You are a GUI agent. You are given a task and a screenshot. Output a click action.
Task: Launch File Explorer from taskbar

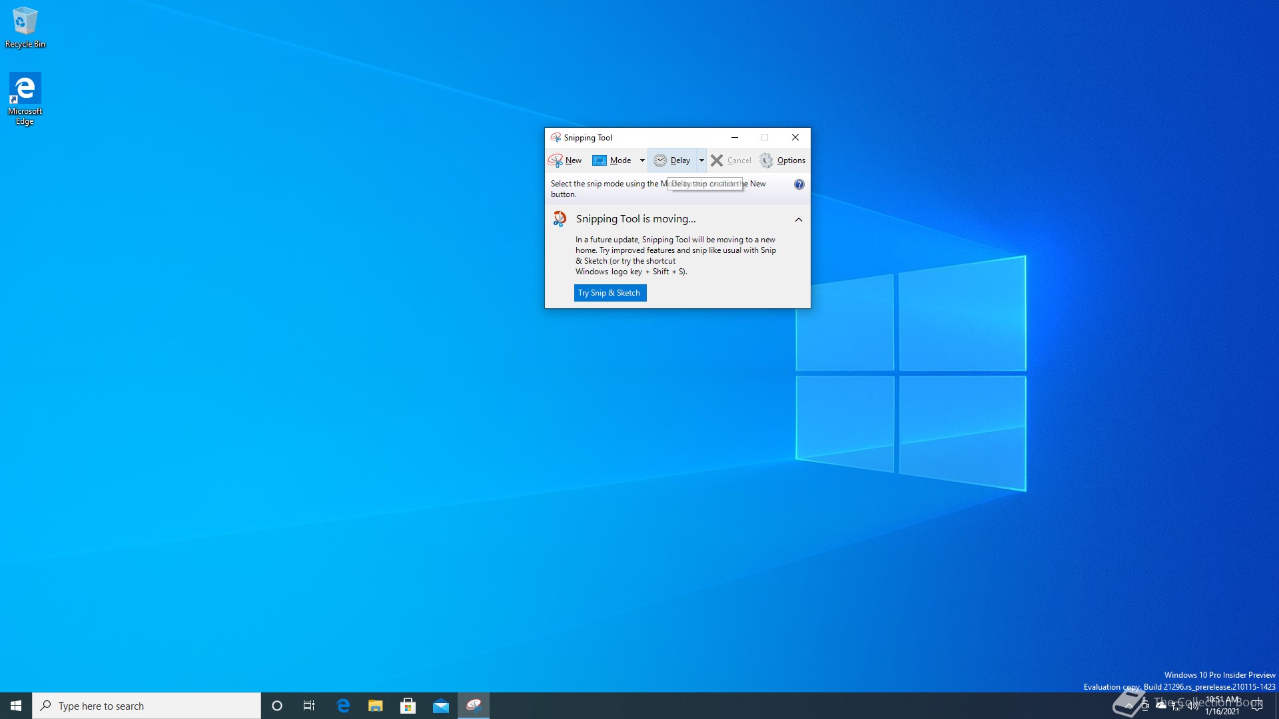tap(376, 706)
